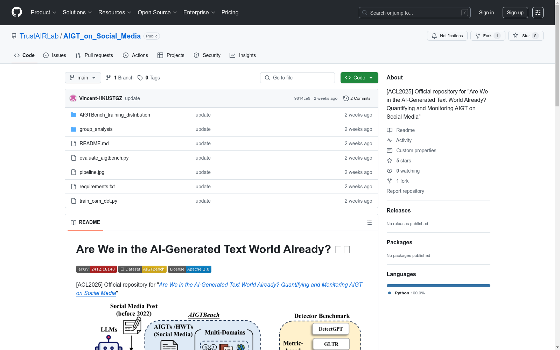This screenshot has height=350, width=560.
Task: Click the Go to file search field
Action: (297, 78)
